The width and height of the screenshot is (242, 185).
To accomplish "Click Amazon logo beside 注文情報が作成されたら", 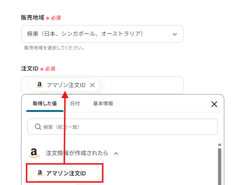I will (34, 153).
